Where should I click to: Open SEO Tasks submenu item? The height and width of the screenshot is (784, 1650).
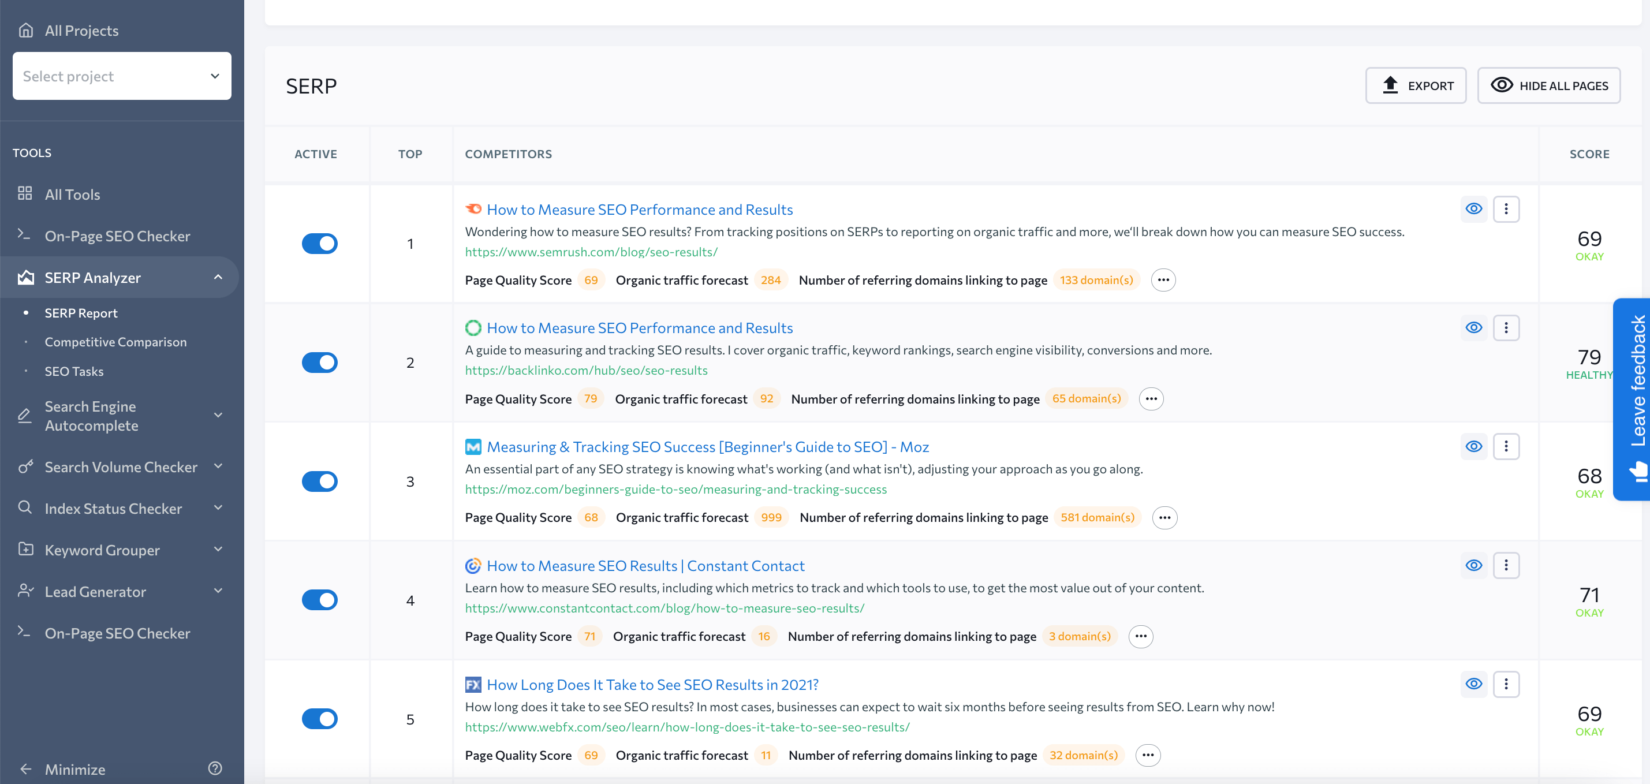[x=74, y=371]
